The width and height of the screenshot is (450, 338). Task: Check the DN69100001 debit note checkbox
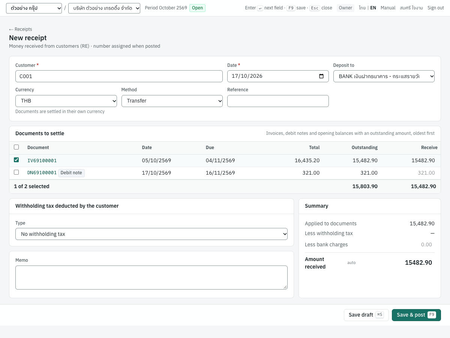click(x=16, y=172)
